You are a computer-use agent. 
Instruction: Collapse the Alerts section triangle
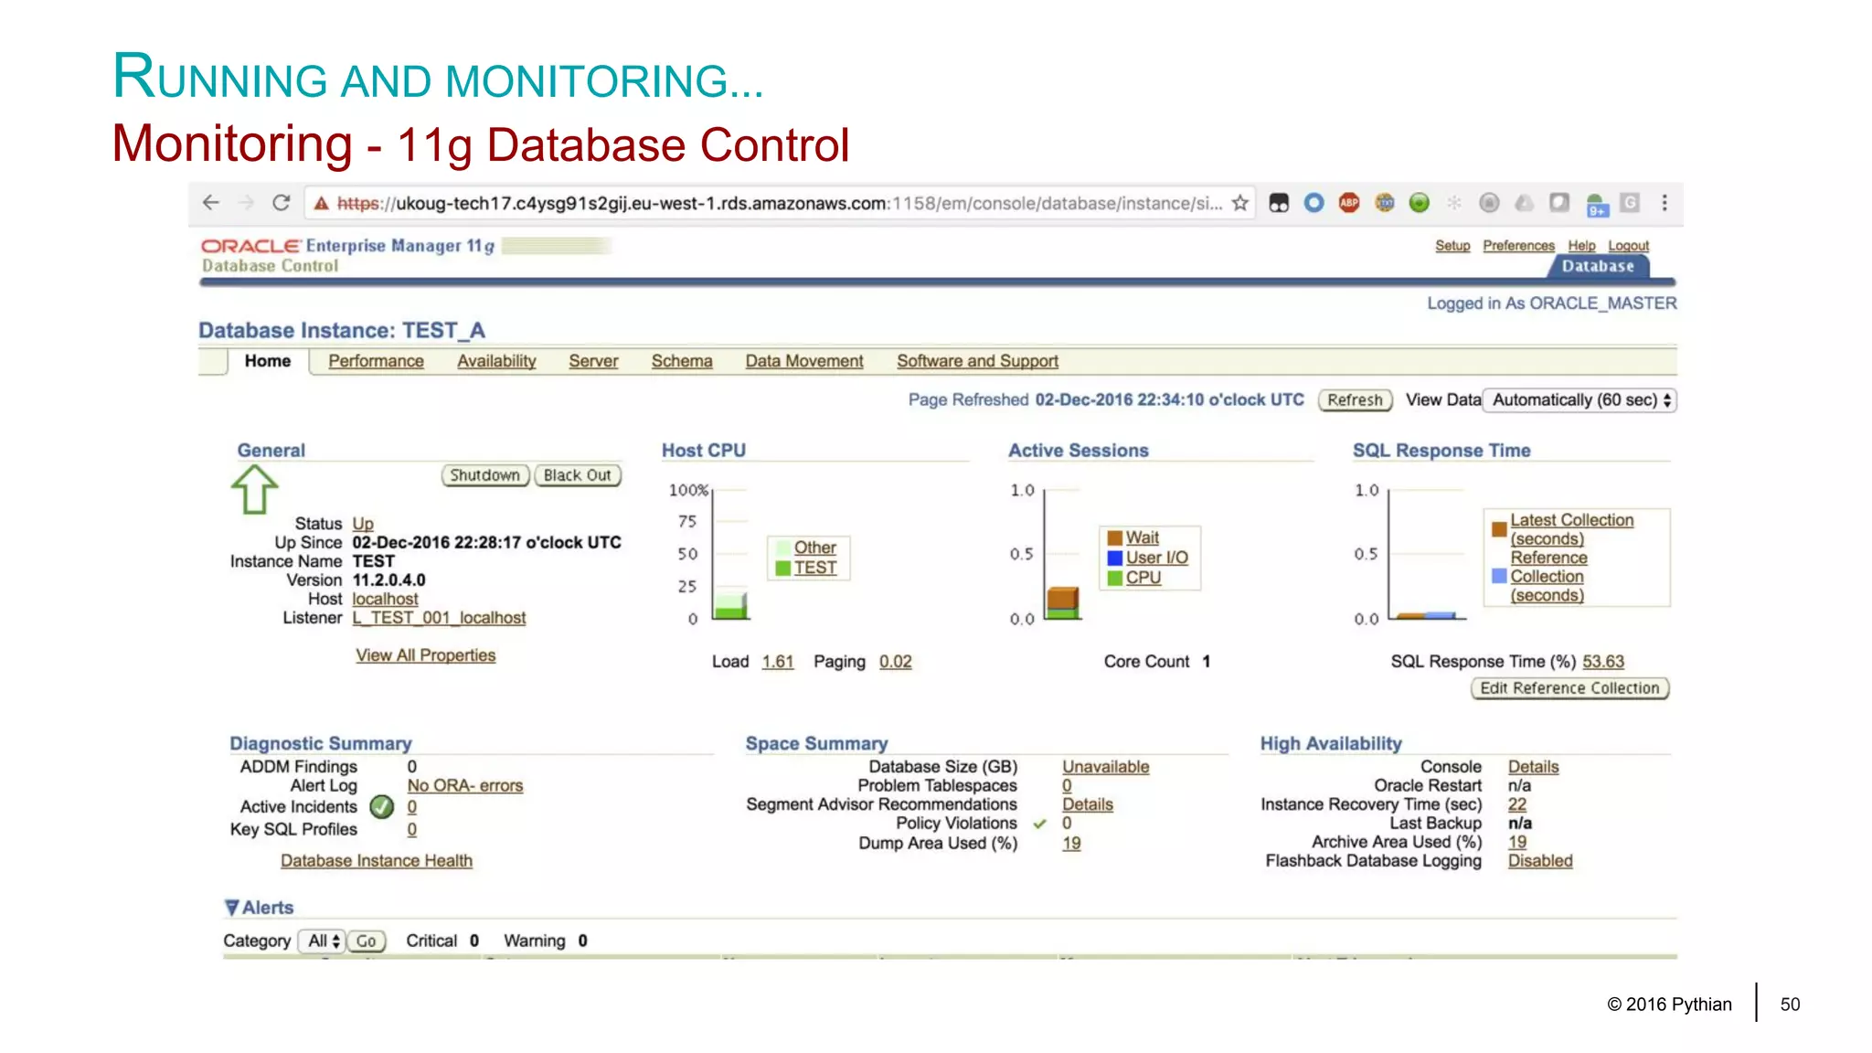click(232, 908)
